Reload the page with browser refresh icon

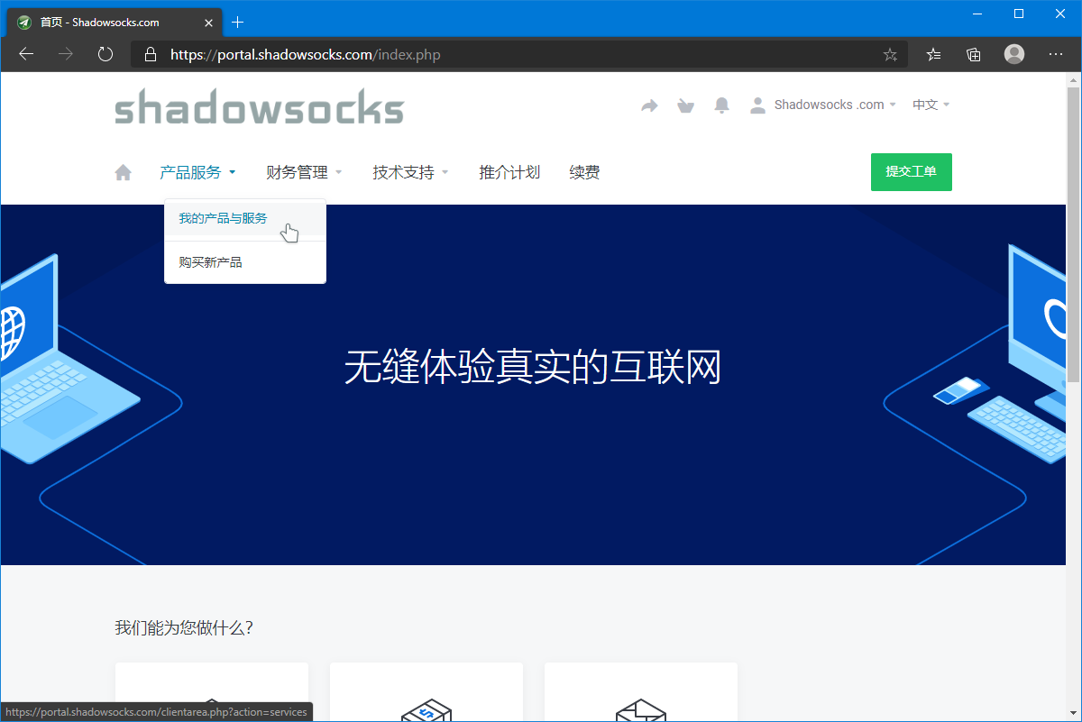(x=105, y=54)
